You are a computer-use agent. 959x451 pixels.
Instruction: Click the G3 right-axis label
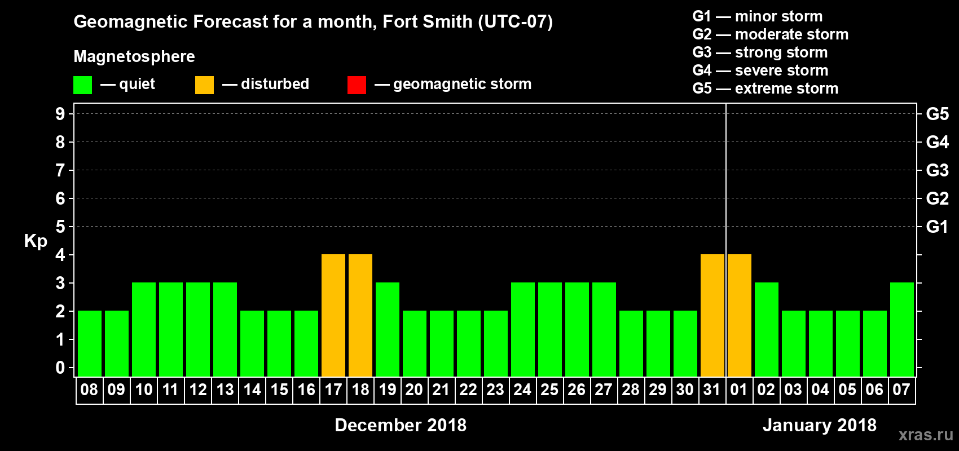(938, 170)
